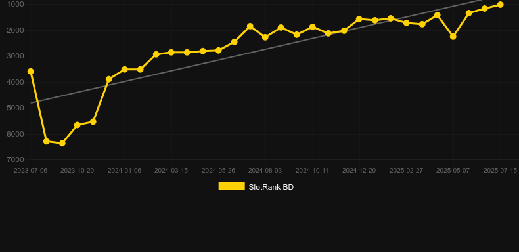Toggle the SlotRank BD legend label
This screenshot has width=519, height=252.
(x=271, y=187)
